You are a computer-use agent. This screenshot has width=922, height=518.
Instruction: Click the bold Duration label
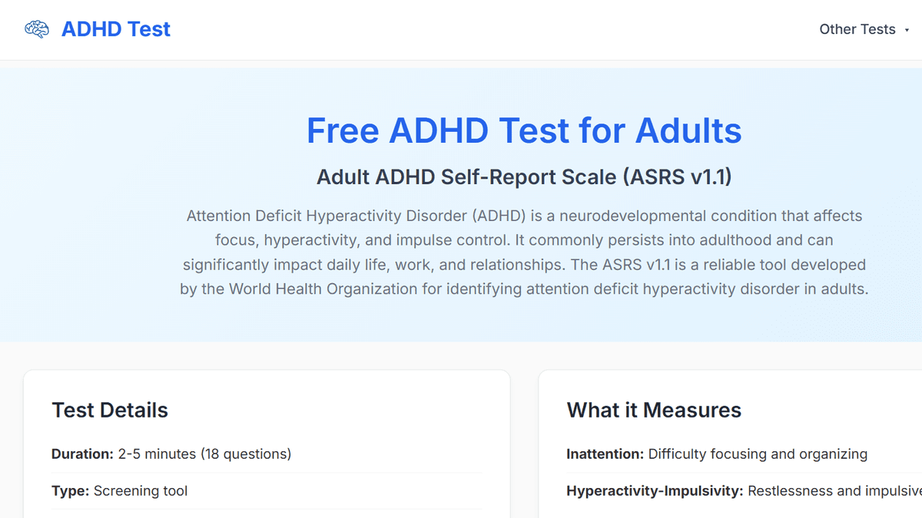point(82,454)
